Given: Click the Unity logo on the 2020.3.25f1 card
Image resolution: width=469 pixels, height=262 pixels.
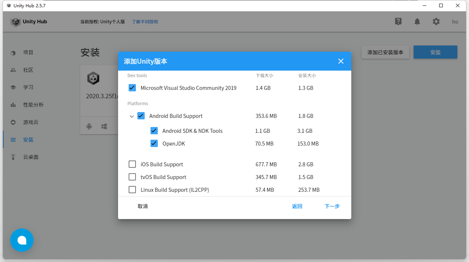Looking at the screenshot, I should point(93,79).
